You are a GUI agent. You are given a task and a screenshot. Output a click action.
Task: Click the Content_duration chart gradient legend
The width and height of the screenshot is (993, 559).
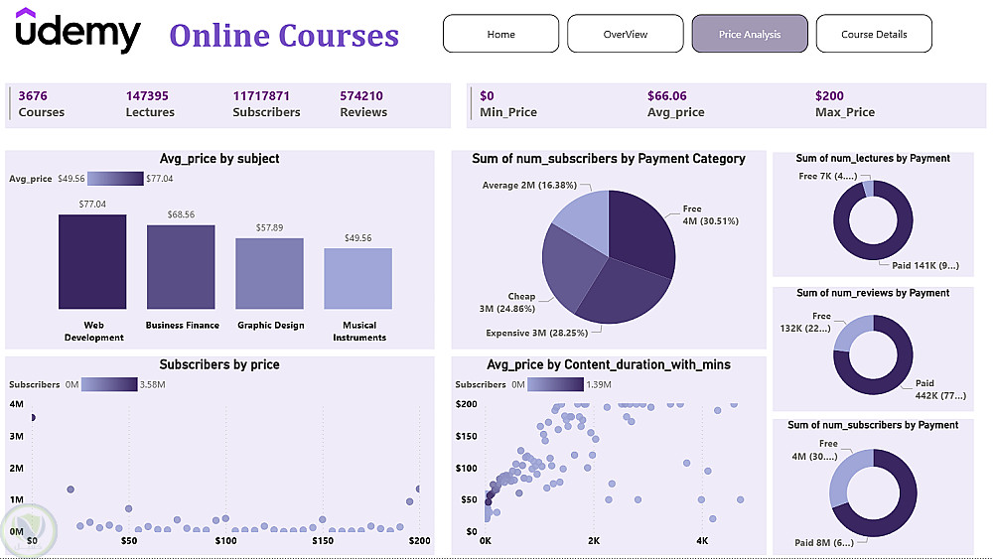point(555,384)
